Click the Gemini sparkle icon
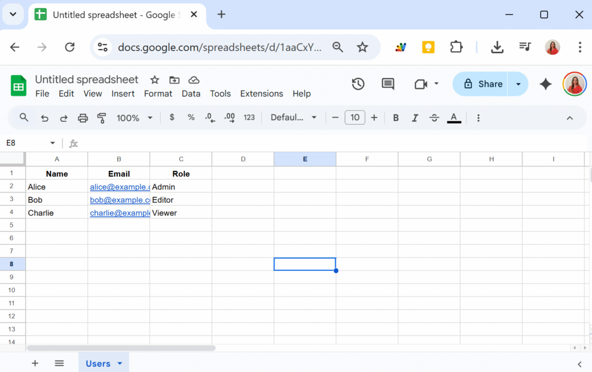The width and height of the screenshot is (592, 372). pyautogui.click(x=545, y=84)
